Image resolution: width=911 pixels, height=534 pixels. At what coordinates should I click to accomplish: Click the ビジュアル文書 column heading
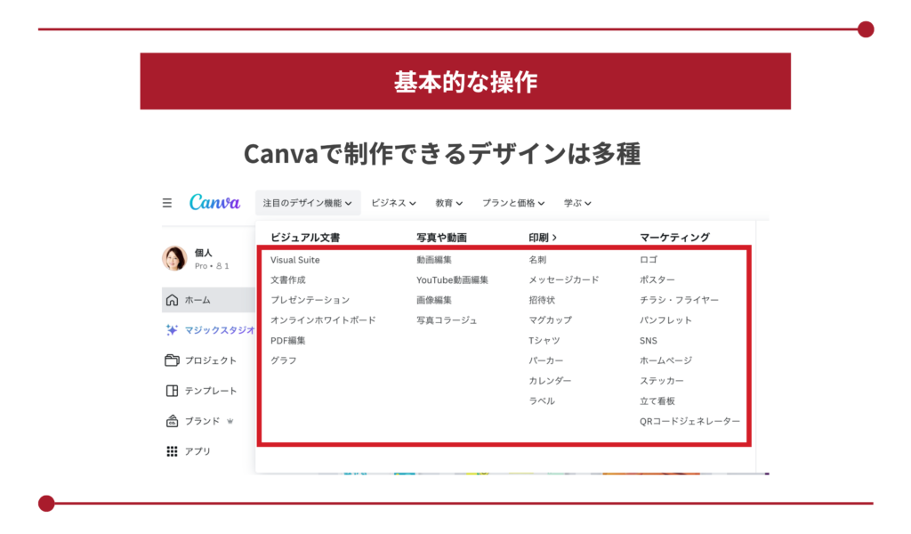[305, 237]
